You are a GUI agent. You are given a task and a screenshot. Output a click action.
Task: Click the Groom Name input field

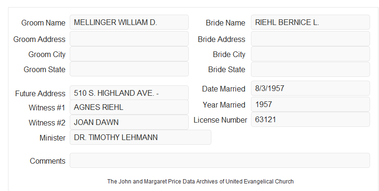click(129, 22)
